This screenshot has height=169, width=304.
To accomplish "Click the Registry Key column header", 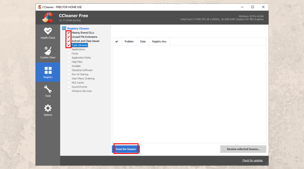I will (x=159, y=42).
